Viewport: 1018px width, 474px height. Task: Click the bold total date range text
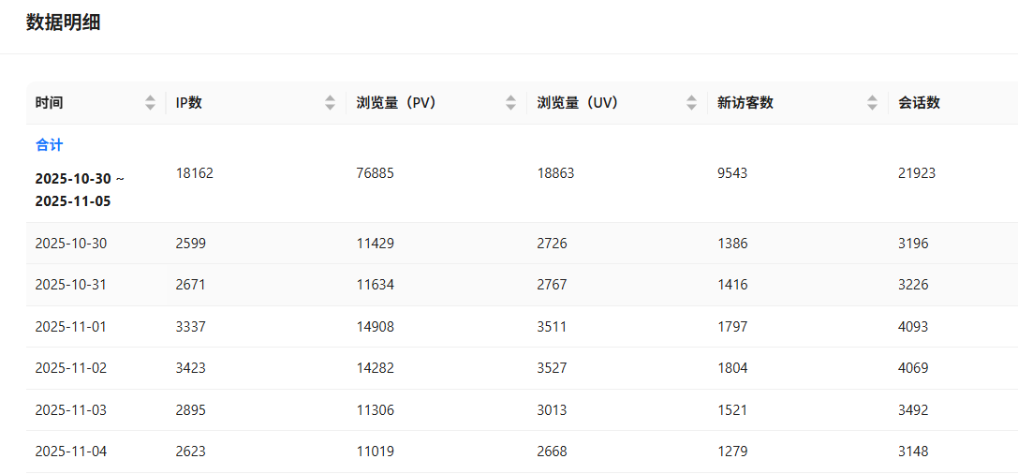(80, 189)
